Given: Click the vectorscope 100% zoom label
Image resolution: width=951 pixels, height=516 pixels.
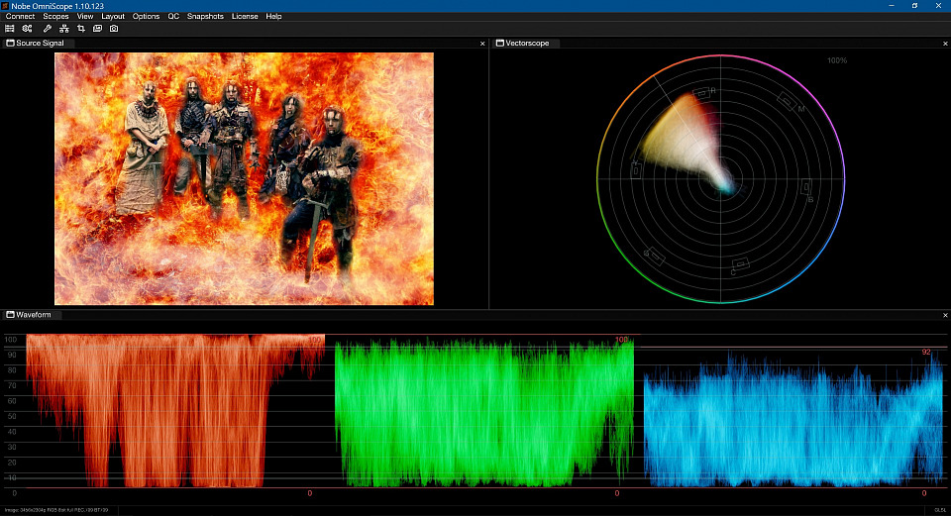Looking at the screenshot, I should [x=837, y=60].
